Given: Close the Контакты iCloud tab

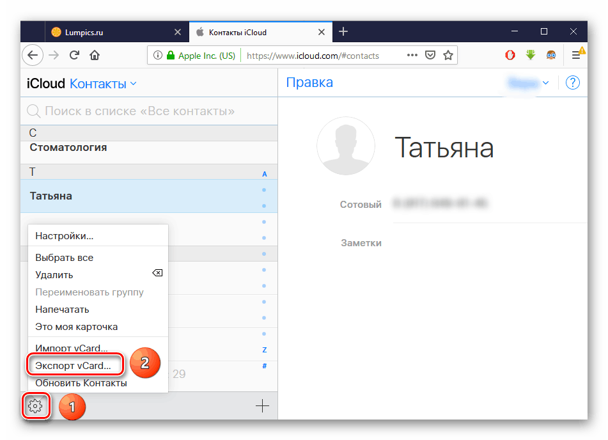Looking at the screenshot, I should (322, 32).
